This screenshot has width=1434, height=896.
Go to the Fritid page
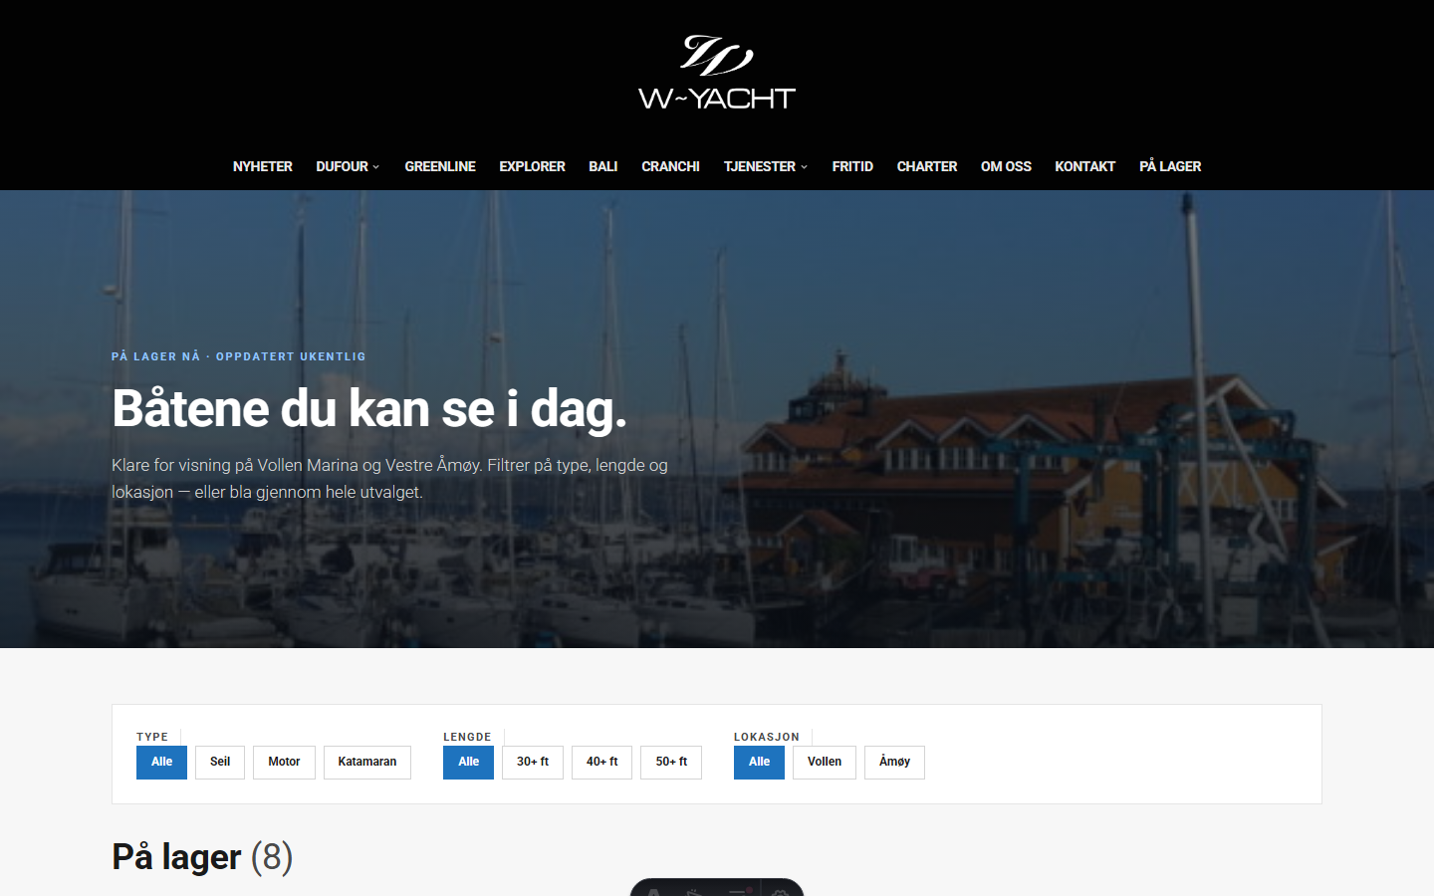[852, 166]
